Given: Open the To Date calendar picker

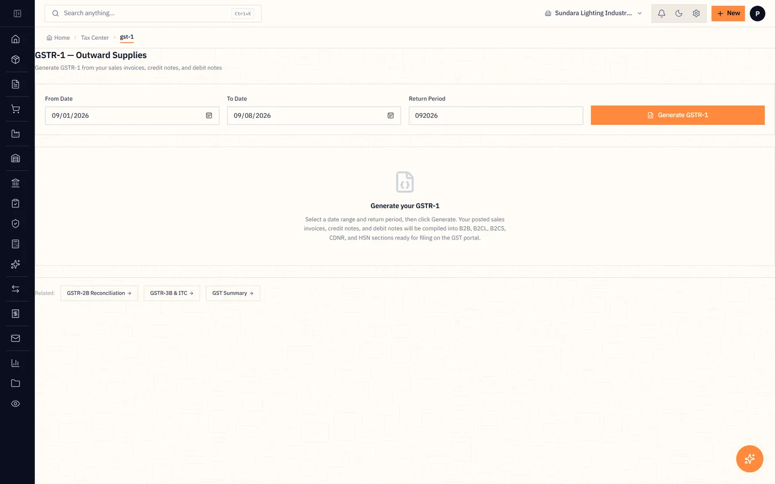Looking at the screenshot, I should coord(390,116).
